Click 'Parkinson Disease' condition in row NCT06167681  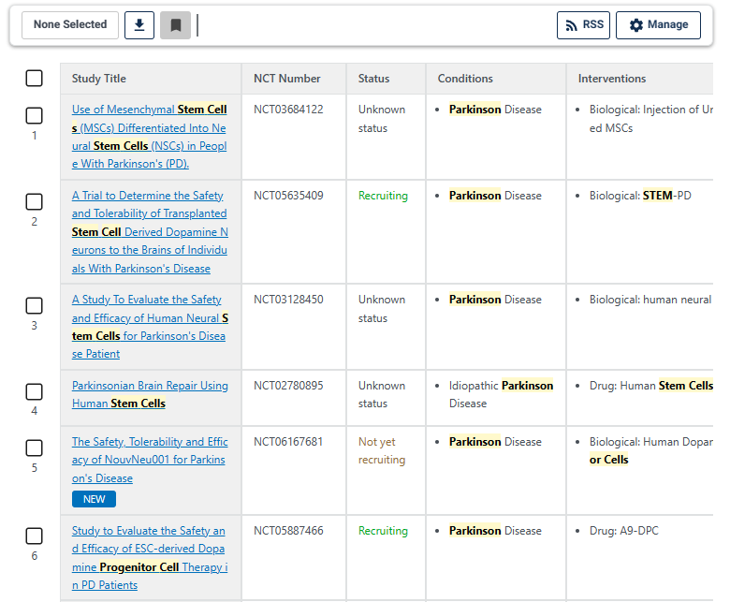(x=495, y=441)
